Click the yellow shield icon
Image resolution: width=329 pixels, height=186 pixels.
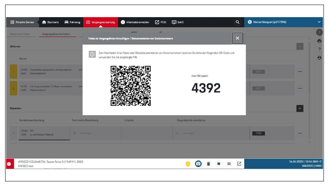pos(188,164)
